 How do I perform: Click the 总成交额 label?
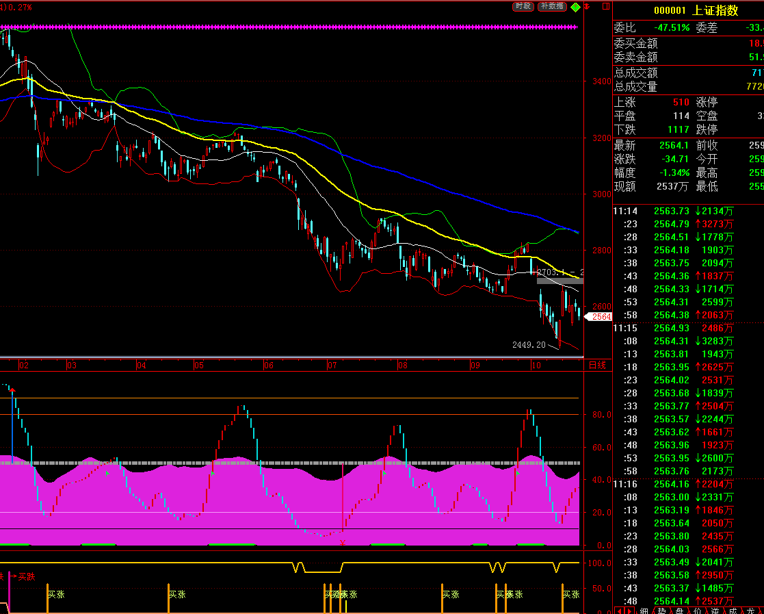pyautogui.click(x=636, y=73)
